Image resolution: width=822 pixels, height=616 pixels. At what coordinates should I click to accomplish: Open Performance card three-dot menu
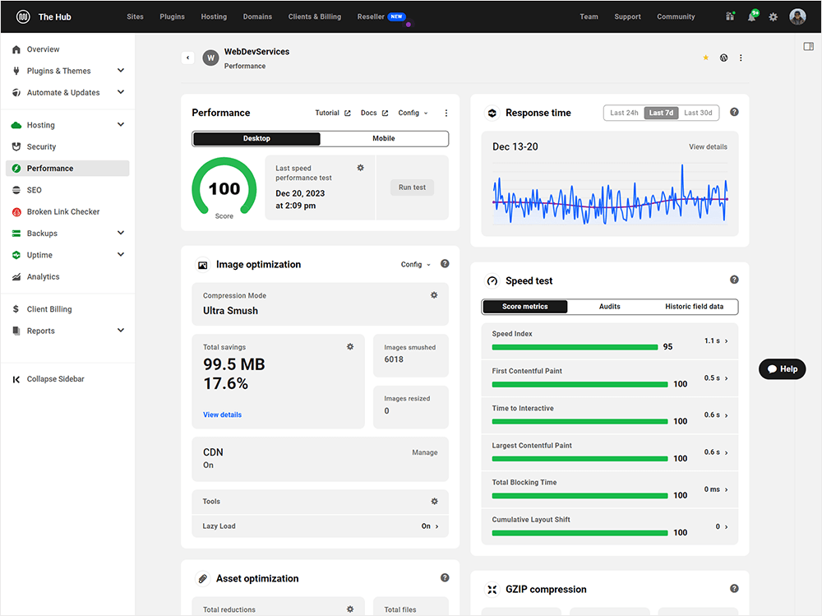click(x=446, y=113)
